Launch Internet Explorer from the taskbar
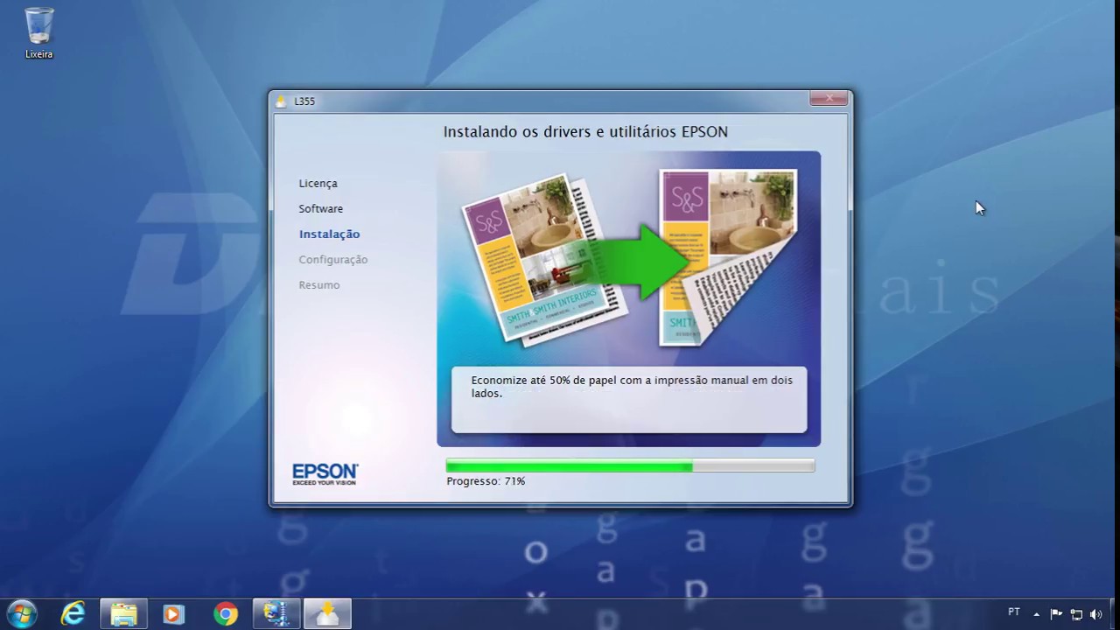The width and height of the screenshot is (1120, 630). click(x=73, y=614)
